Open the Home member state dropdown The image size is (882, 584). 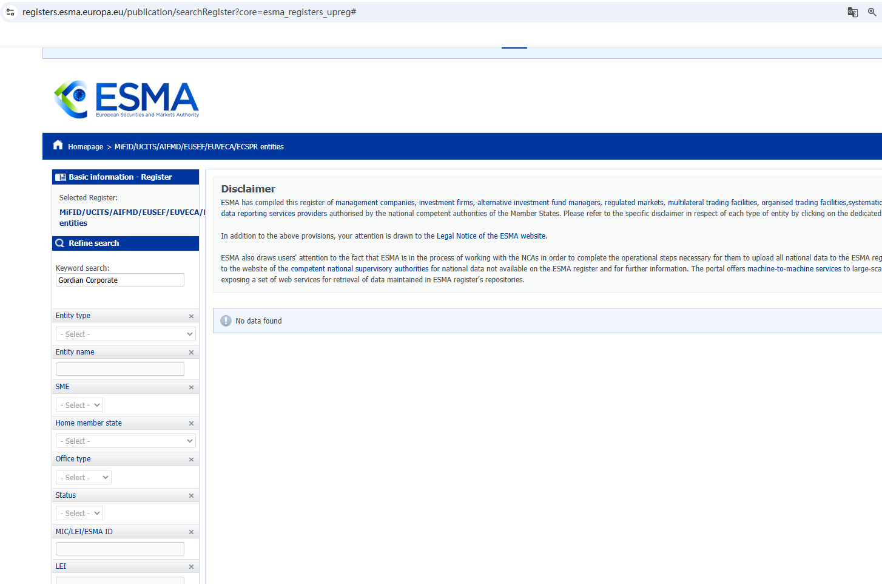[x=126, y=441]
